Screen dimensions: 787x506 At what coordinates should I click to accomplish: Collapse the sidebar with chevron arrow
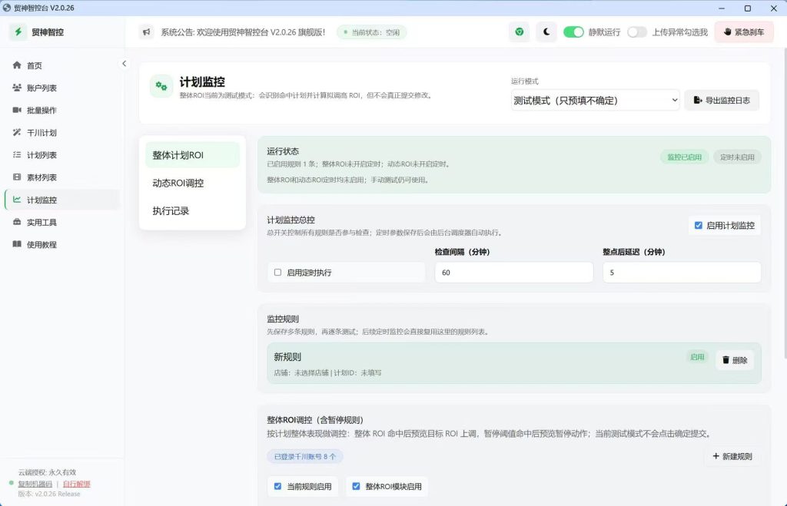click(x=124, y=64)
